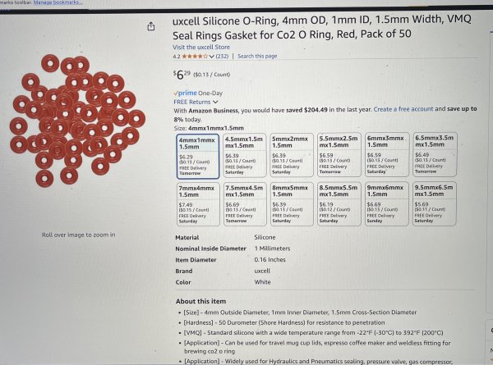Select the 4mmx1mmx1.5mm size option
493x365 pixels.
pos(198,157)
